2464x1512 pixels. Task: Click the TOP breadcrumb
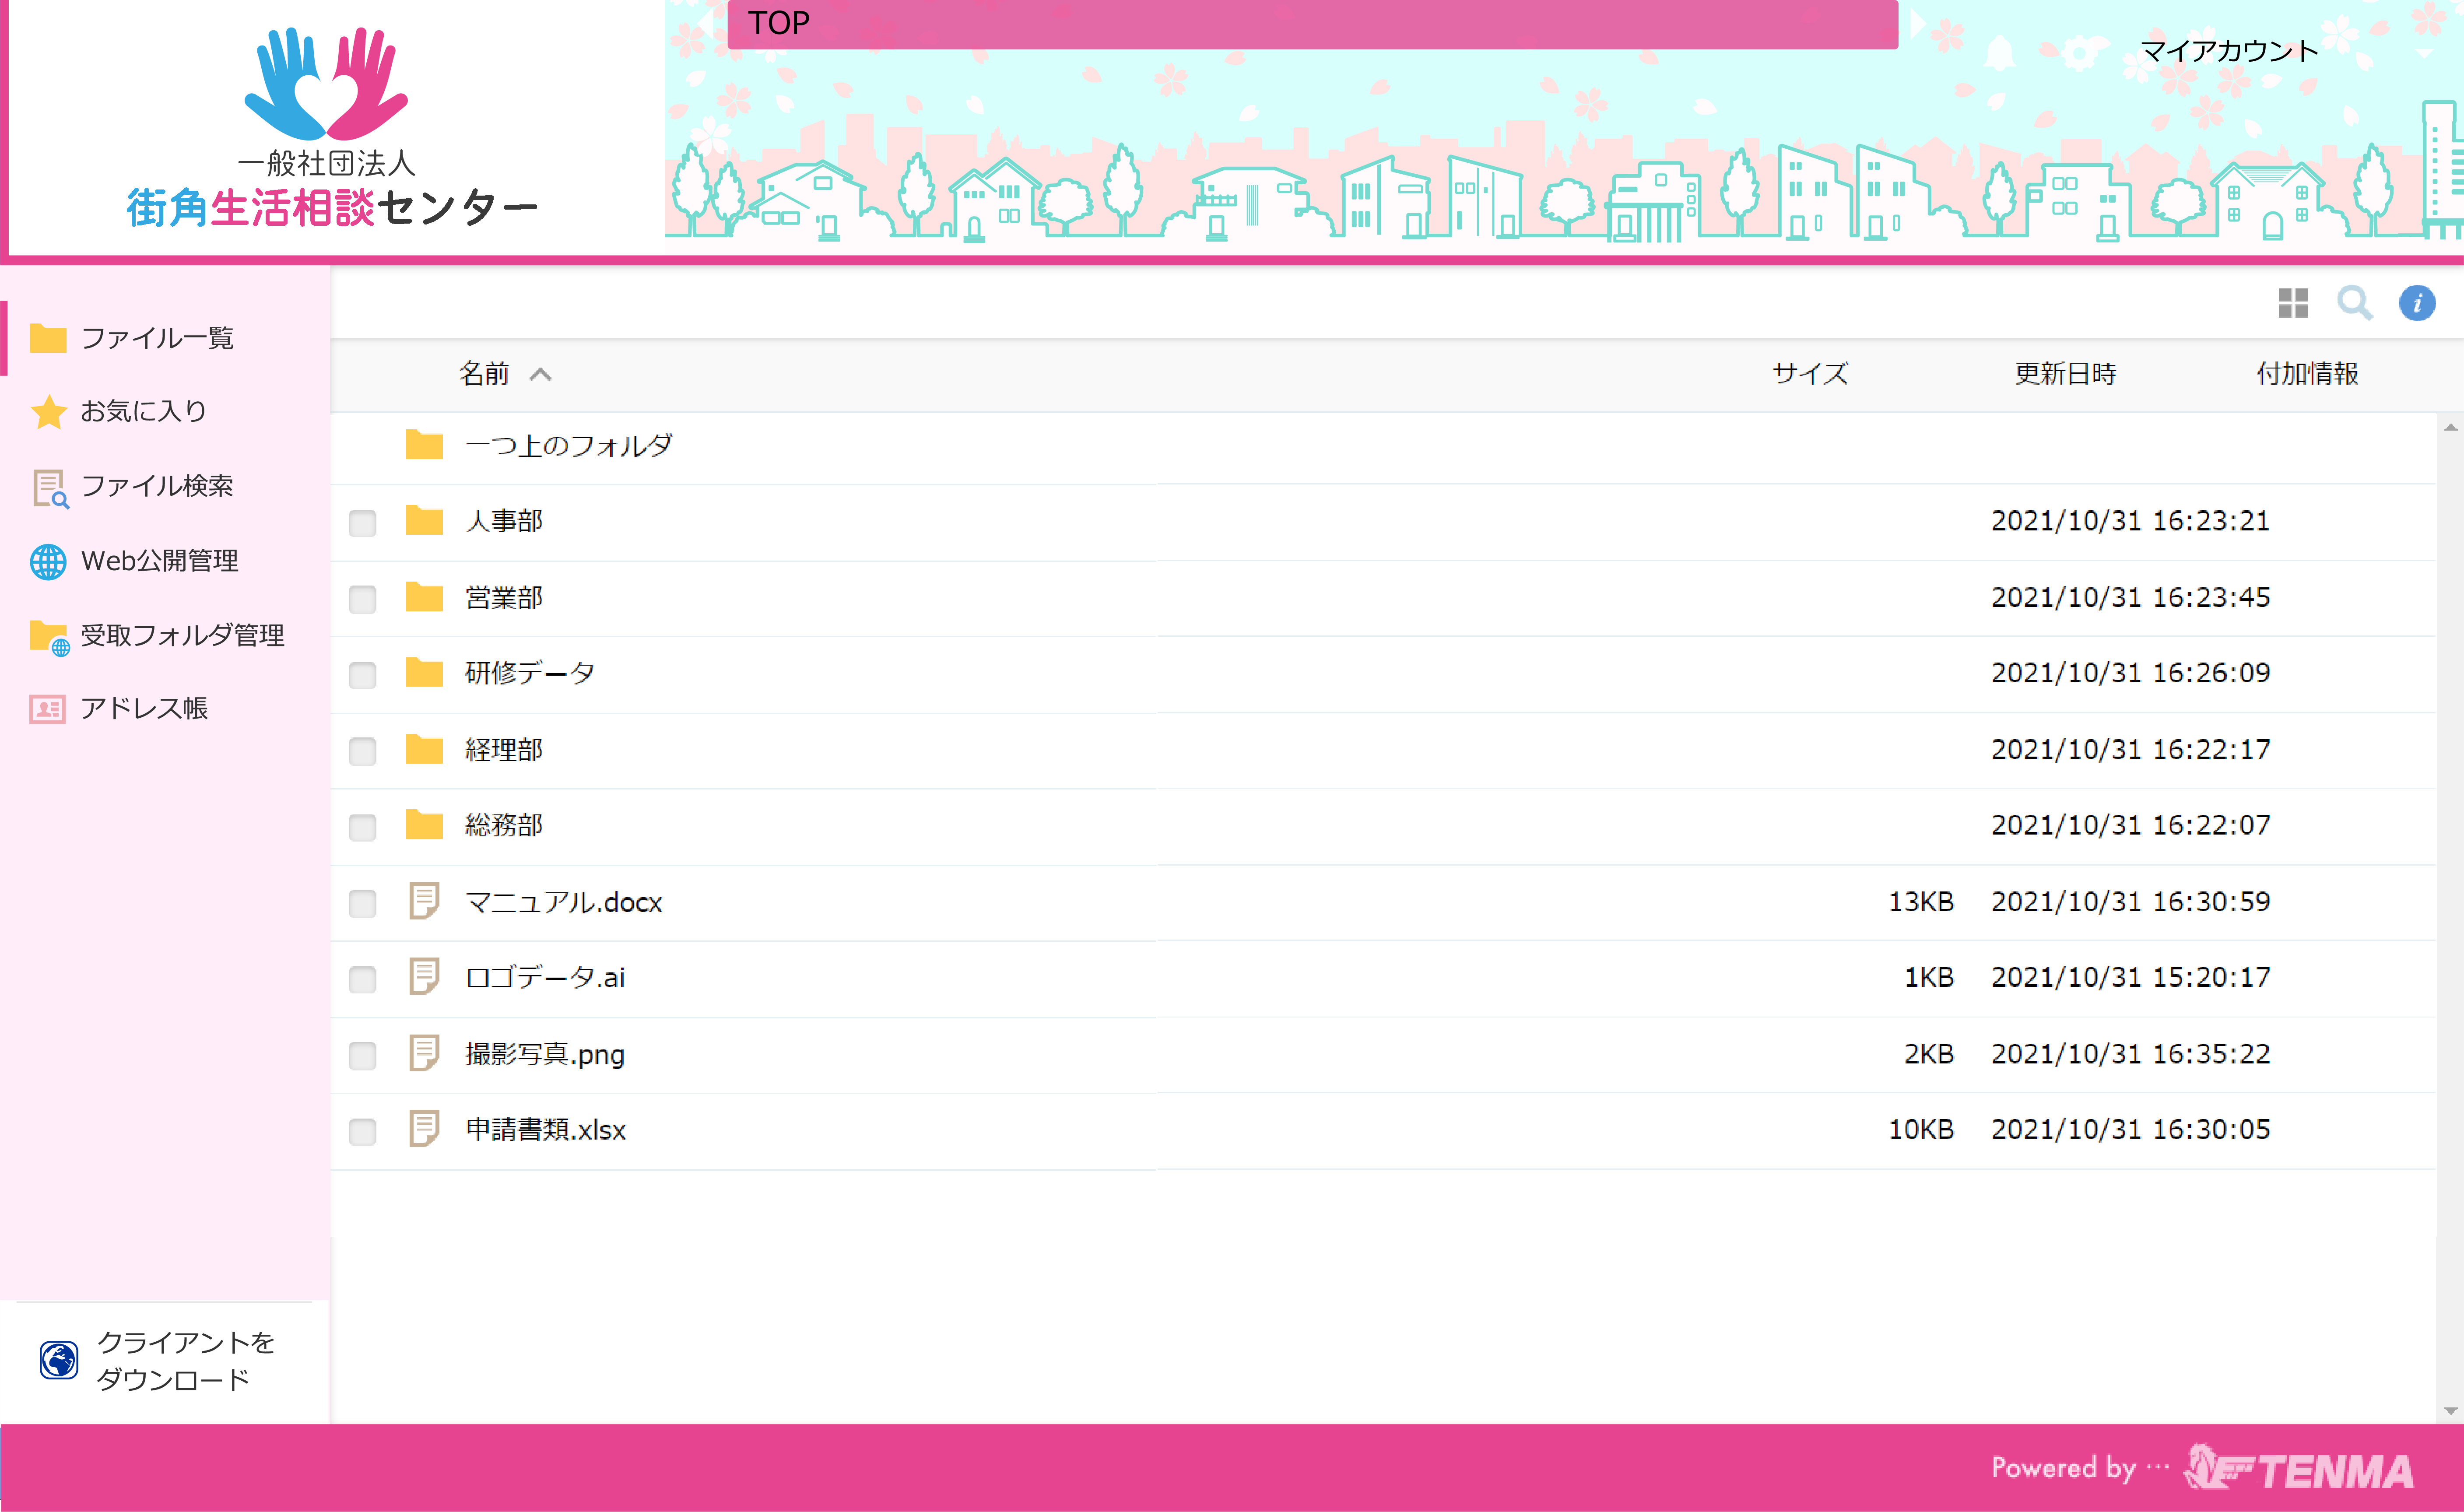coord(779,23)
